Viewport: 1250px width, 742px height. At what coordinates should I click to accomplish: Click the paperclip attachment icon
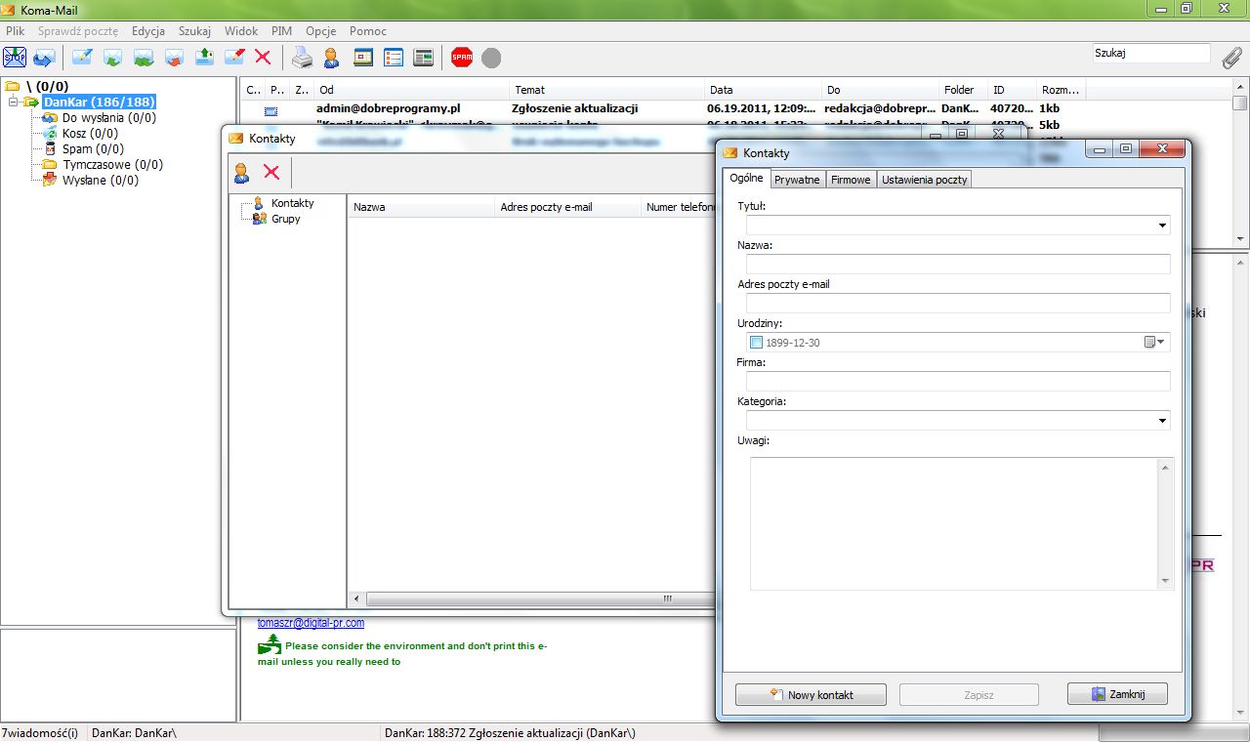coord(1232,58)
